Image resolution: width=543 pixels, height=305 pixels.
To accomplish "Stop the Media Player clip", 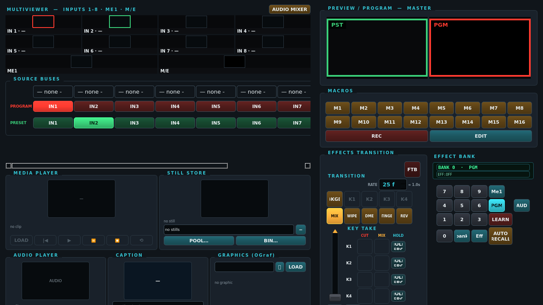I will pyautogui.click(x=117, y=240).
